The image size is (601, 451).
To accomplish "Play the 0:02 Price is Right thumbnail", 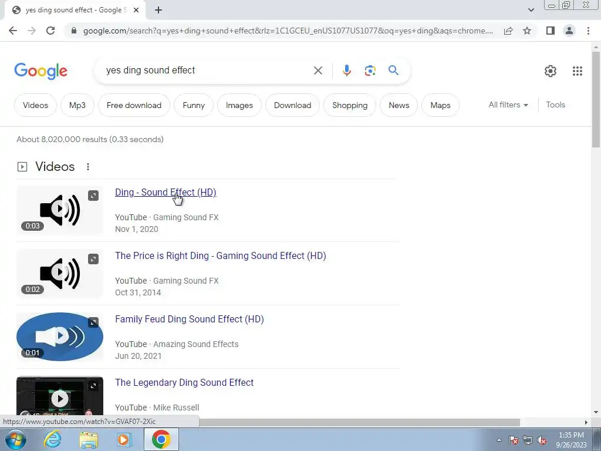I will (60, 274).
